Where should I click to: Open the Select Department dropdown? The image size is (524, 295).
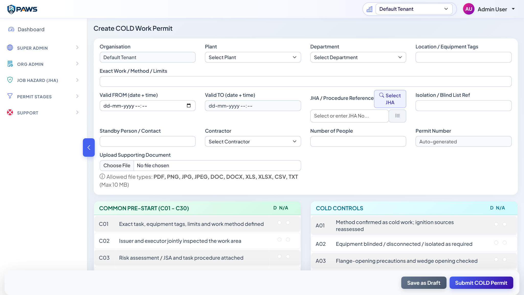click(358, 57)
